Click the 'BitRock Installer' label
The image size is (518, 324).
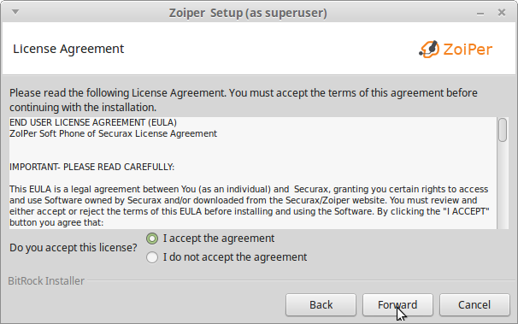(x=46, y=280)
